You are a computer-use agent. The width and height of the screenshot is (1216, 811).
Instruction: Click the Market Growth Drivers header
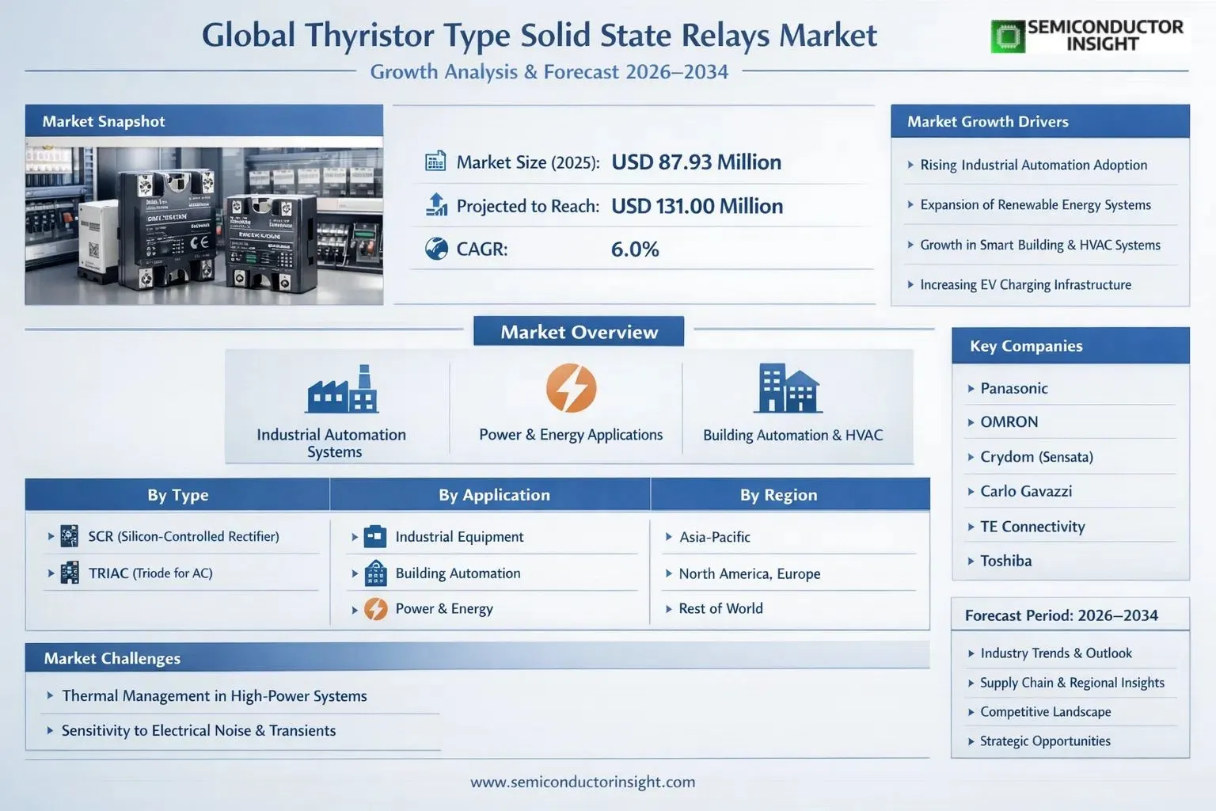coord(1040,121)
